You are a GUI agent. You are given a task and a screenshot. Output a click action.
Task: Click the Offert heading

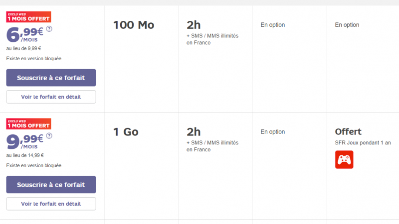(348, 132)
